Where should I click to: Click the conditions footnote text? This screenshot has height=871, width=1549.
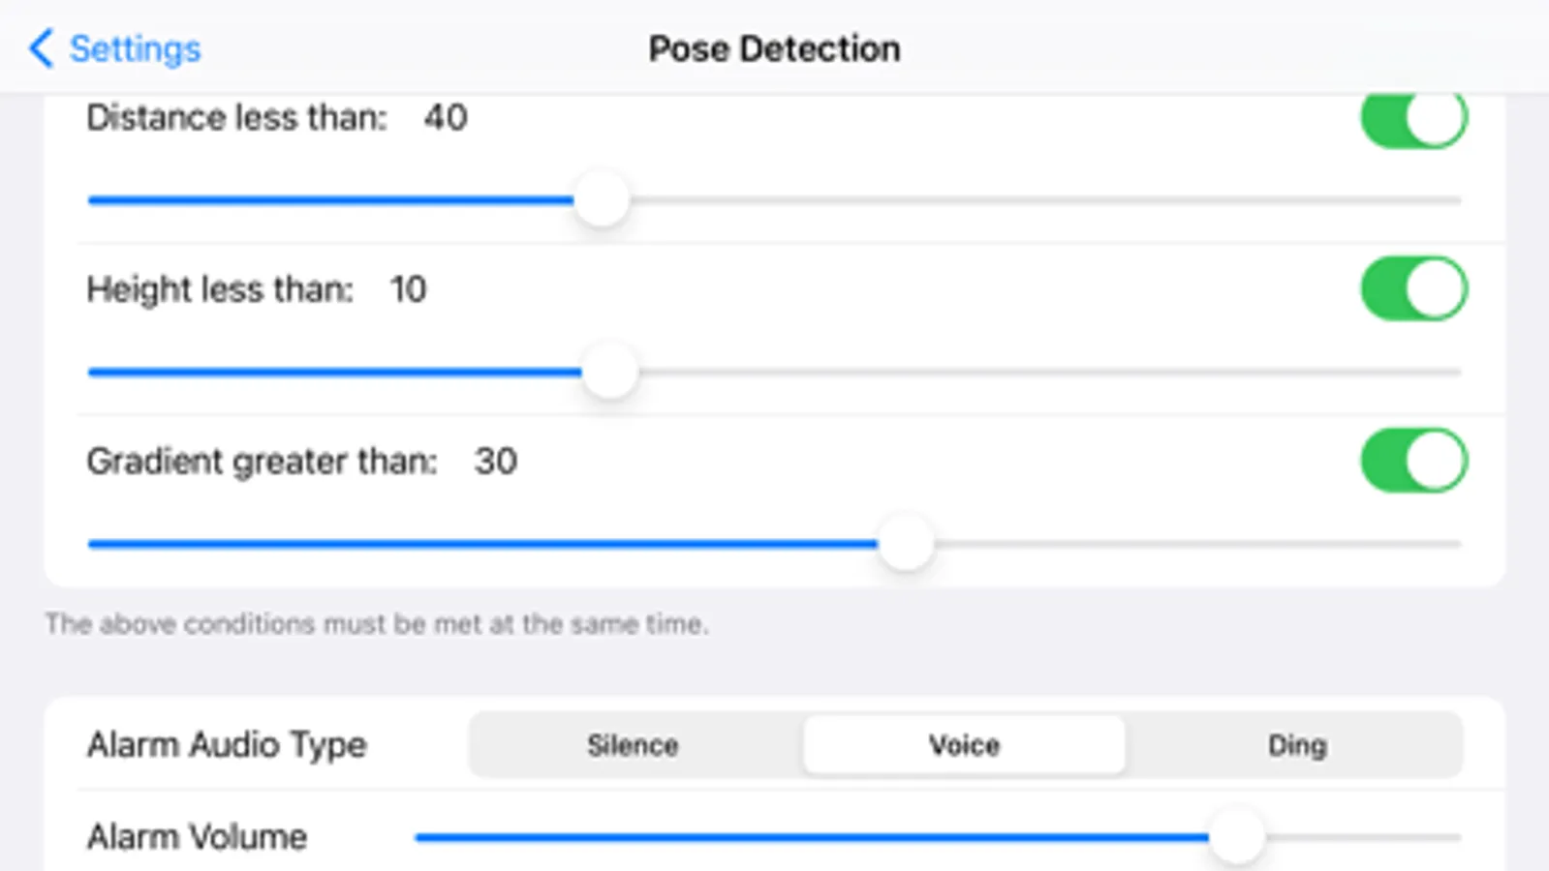tap(377, 624)
